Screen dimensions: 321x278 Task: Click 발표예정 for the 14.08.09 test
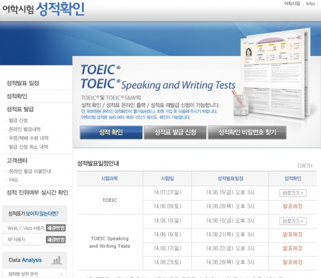click(292, 206)
